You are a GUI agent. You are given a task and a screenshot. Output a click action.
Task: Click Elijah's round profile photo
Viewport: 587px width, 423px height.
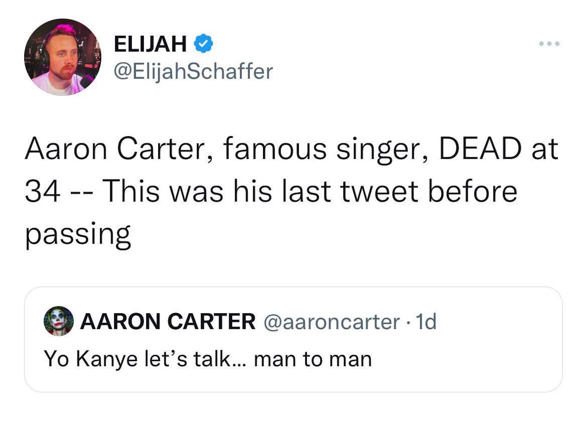(63, 57)
